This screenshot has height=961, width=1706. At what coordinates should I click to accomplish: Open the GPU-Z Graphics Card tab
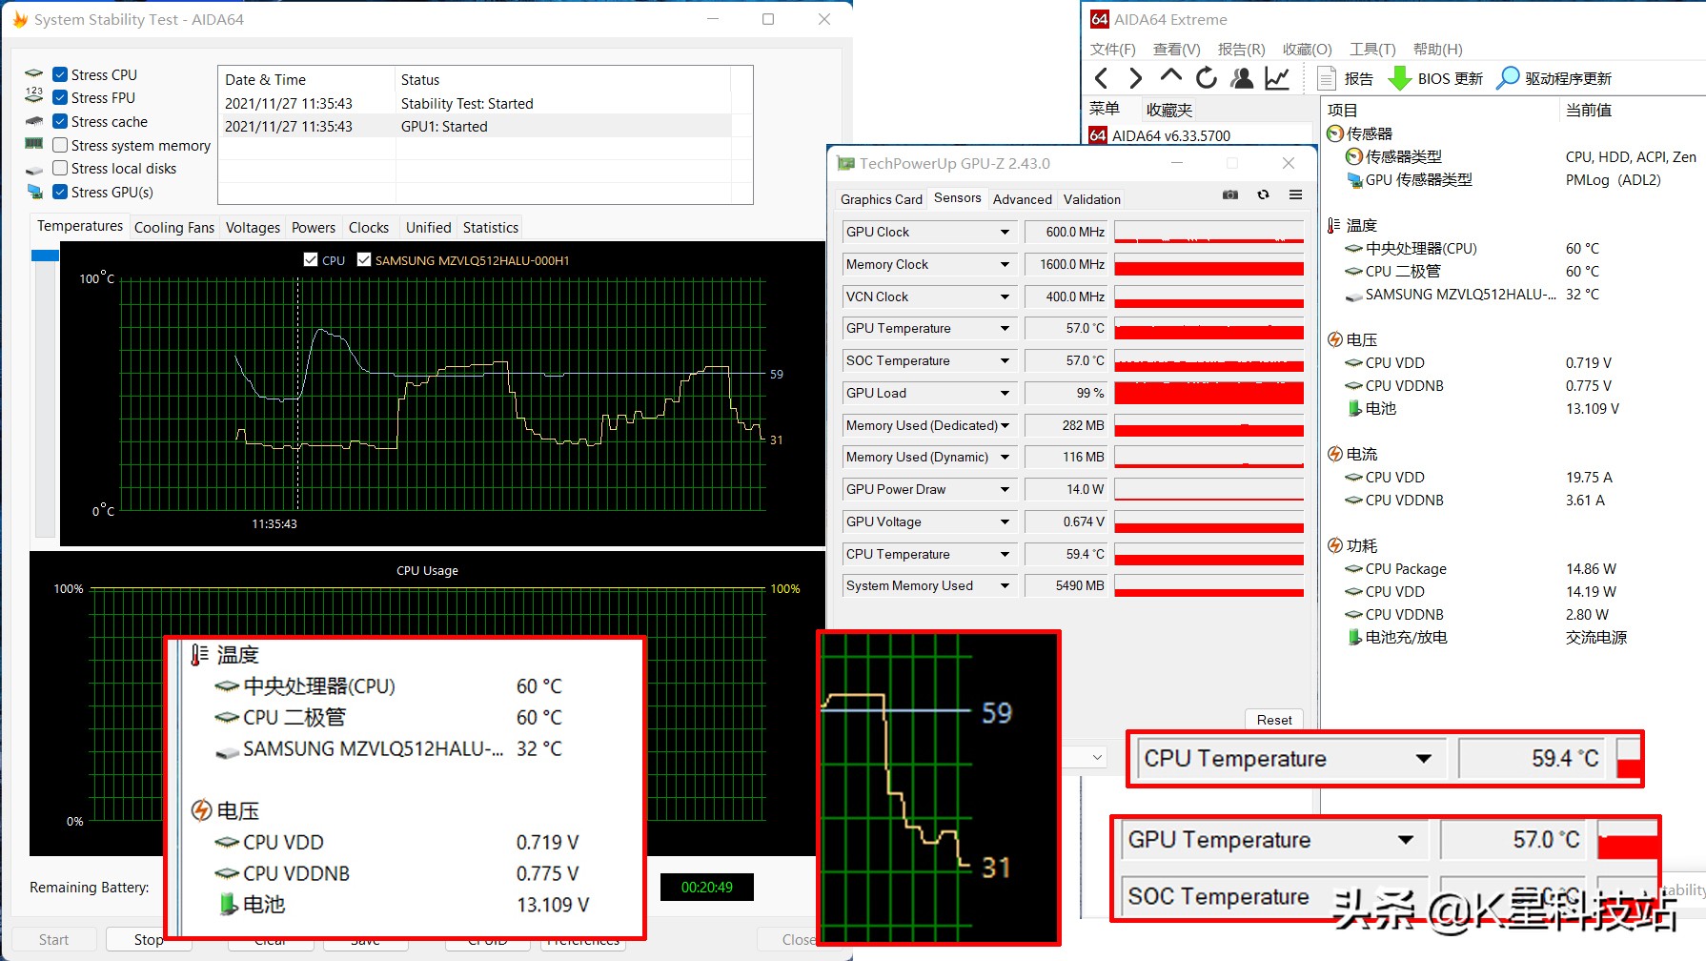point(881,199)
